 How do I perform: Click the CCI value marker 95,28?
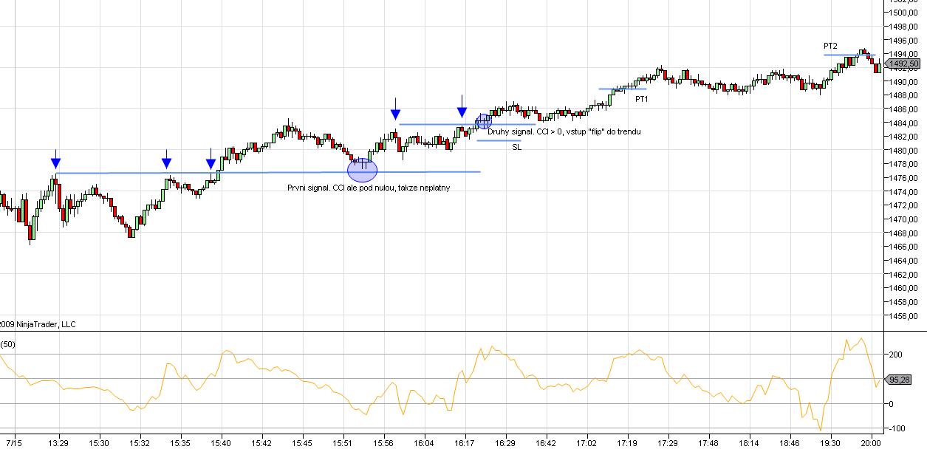click(x=897, y=380)
